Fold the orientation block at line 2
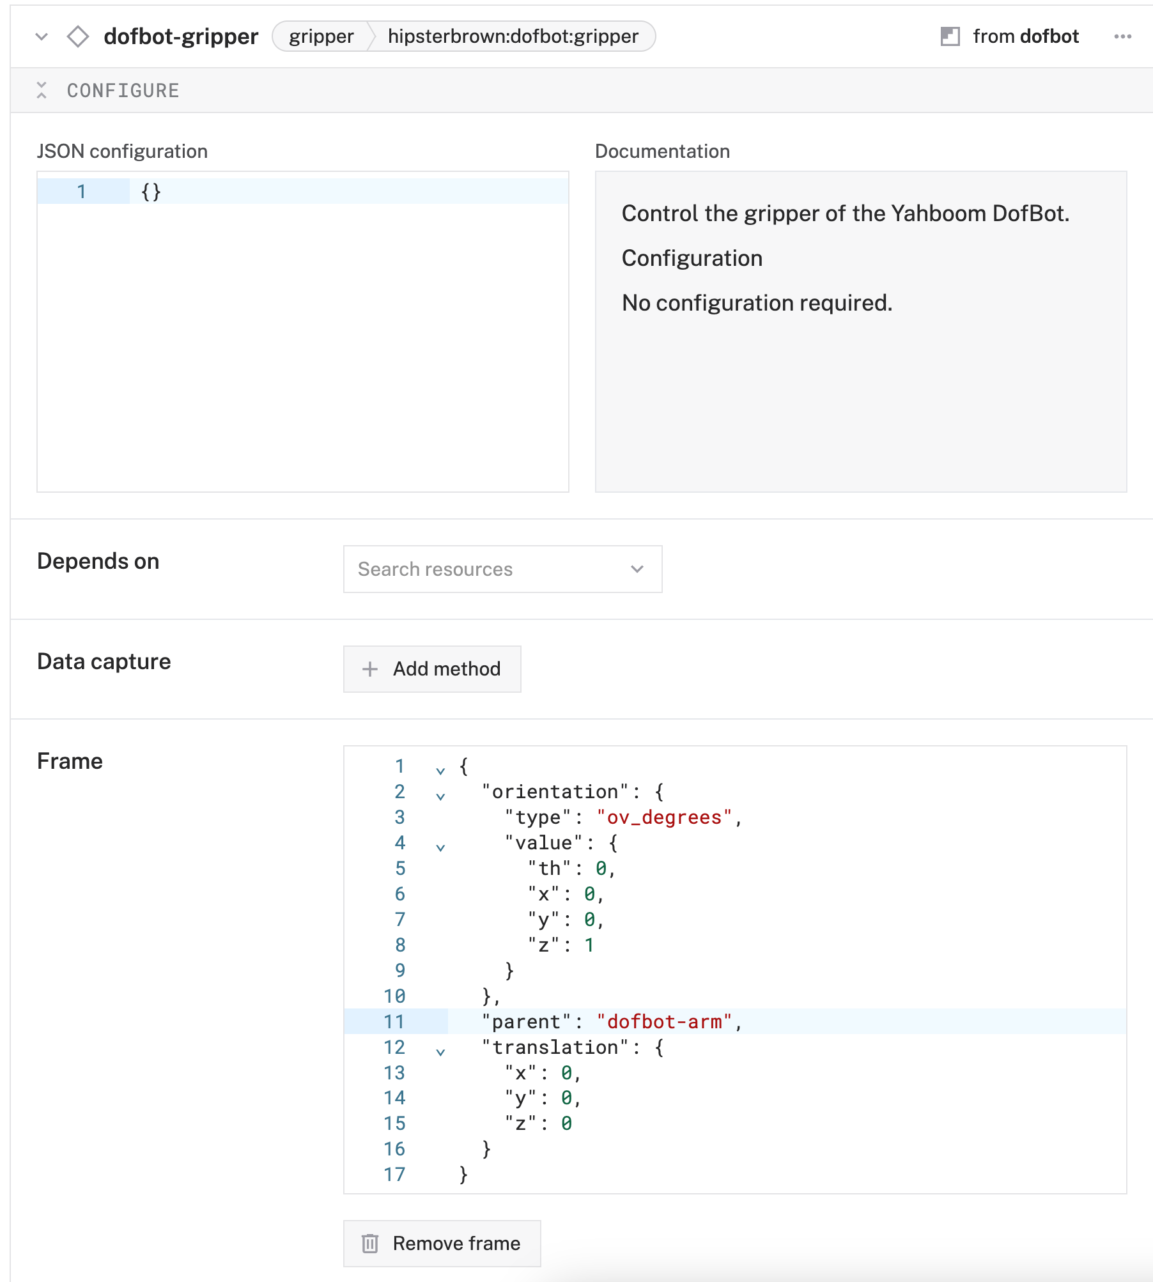The height and width of the screenshot is (1282, 1153). click(x=440, y=796)
